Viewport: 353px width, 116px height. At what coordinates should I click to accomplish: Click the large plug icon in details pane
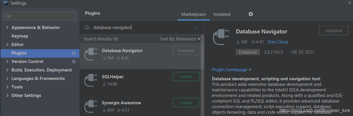(221, 37)
